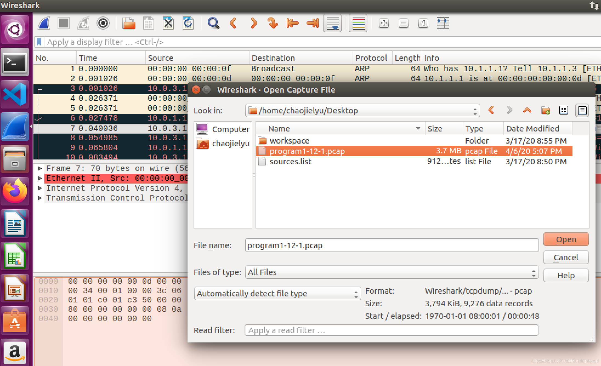Screen dimensions: 601x366
Task: Reset text to normal size
Action: click(423, 23)
